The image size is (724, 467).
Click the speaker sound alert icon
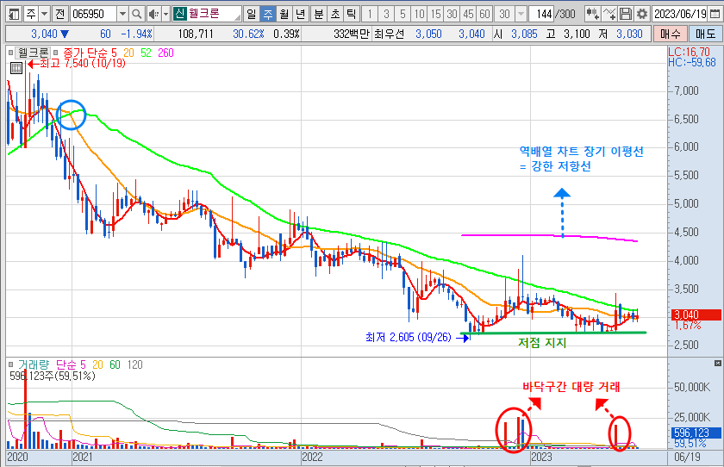153,14
